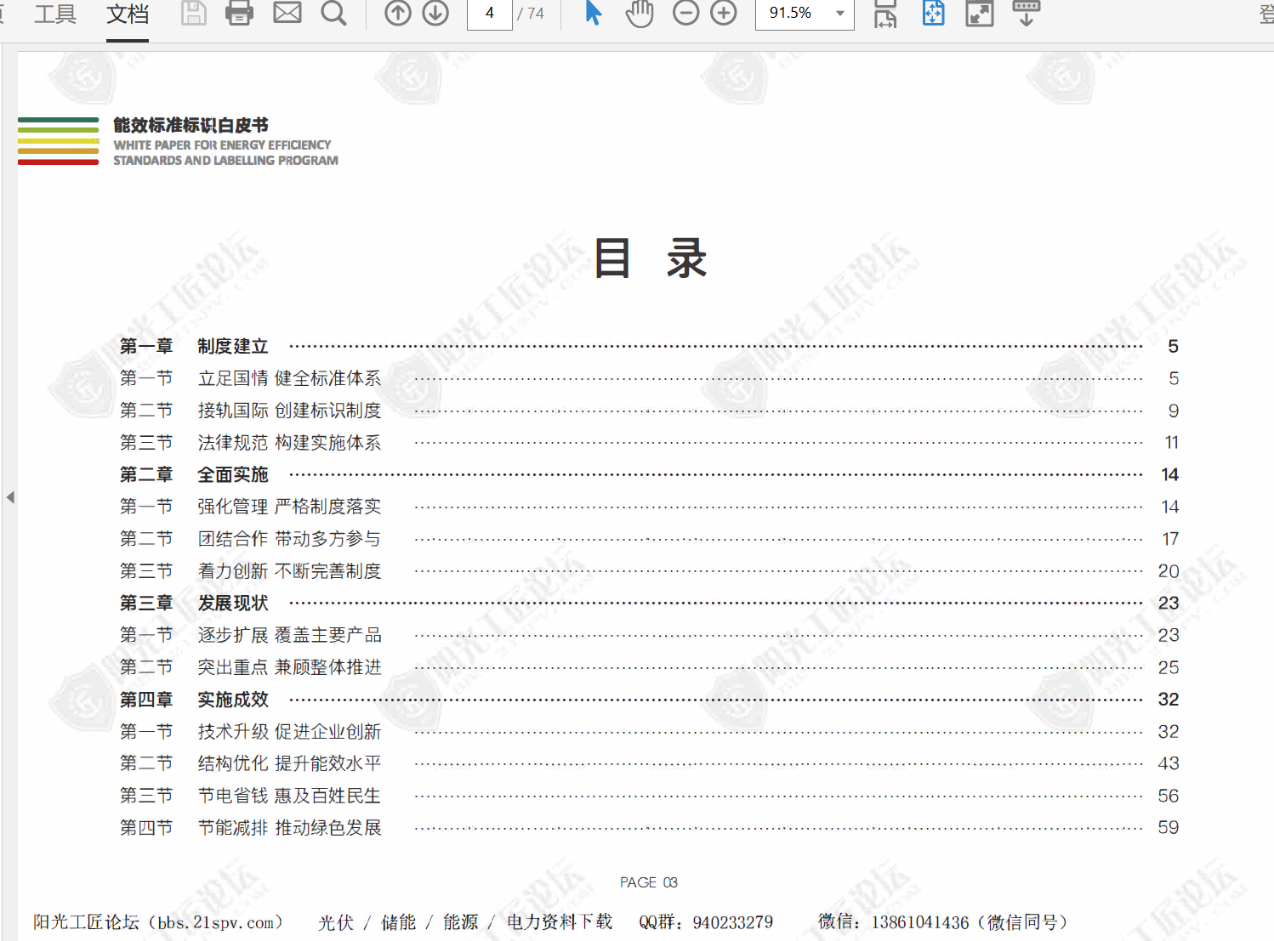
Task: Click page number 20 in contents
Action: click(x=1169, y=571)
